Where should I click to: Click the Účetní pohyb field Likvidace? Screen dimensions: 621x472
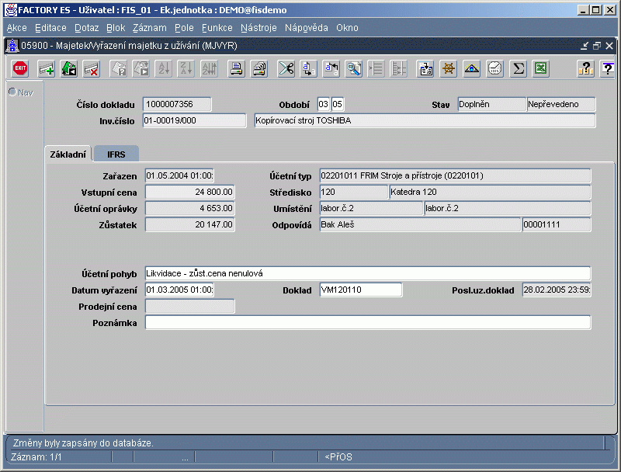pyautogui.click(x=368, y=273)
